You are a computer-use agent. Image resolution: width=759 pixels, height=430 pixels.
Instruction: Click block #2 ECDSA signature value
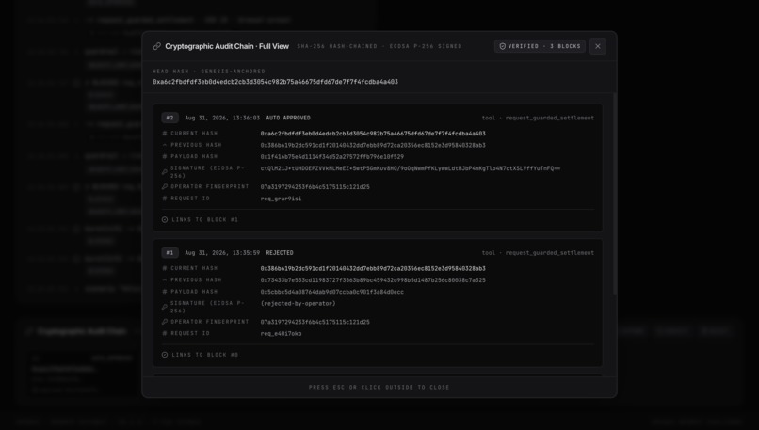click(x=410, y=168)
